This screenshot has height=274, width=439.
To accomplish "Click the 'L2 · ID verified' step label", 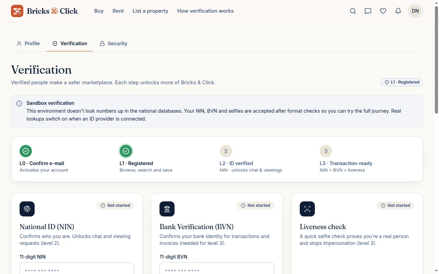I will pos(236,163).
